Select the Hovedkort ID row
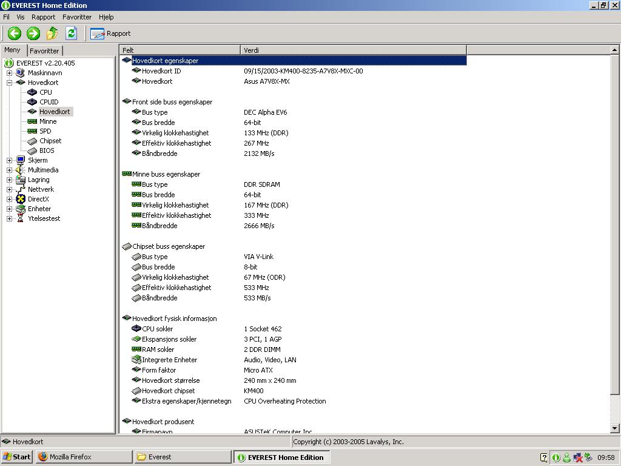This screenshot has height=466, width=621. pos(294,71)
